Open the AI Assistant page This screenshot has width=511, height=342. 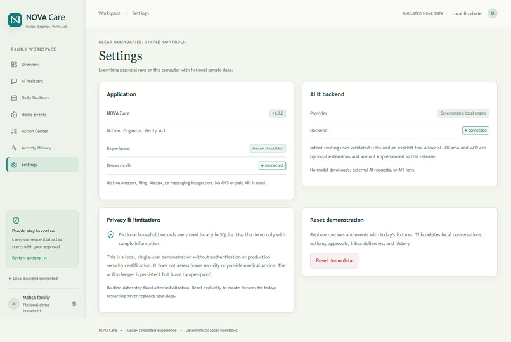(x=42, y=81)
